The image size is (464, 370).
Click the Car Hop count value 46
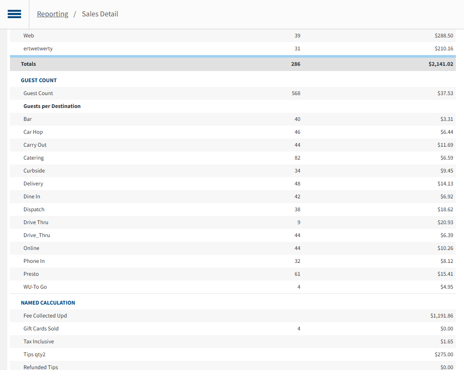297,132
